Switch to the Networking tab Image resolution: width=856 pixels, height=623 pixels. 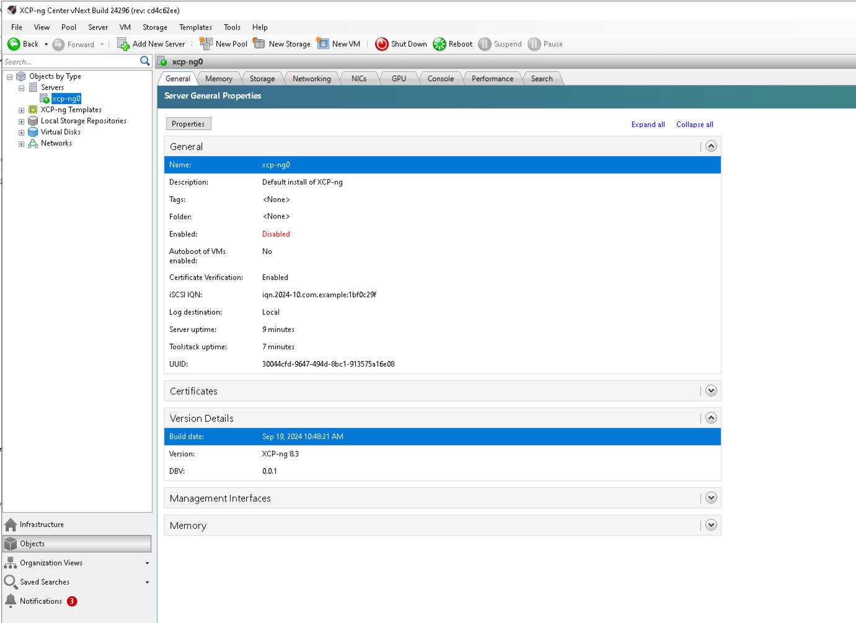[312, 79]
